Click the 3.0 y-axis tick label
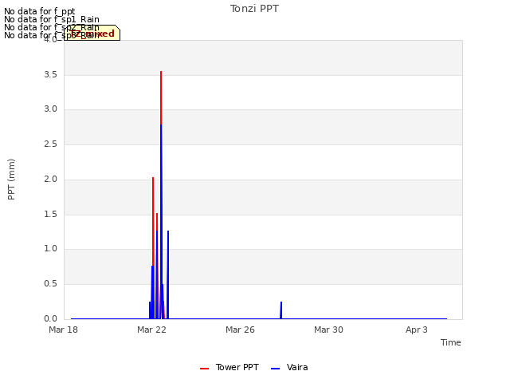This screenshot has width=510, height=383. pyautogui.click(x=50, y=109)
